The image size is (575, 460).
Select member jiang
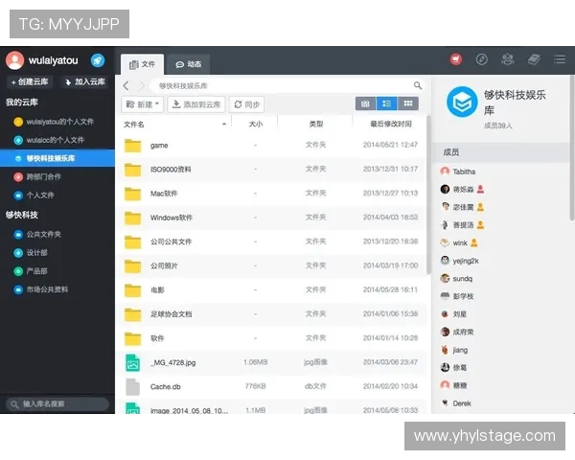click(460, 350)
